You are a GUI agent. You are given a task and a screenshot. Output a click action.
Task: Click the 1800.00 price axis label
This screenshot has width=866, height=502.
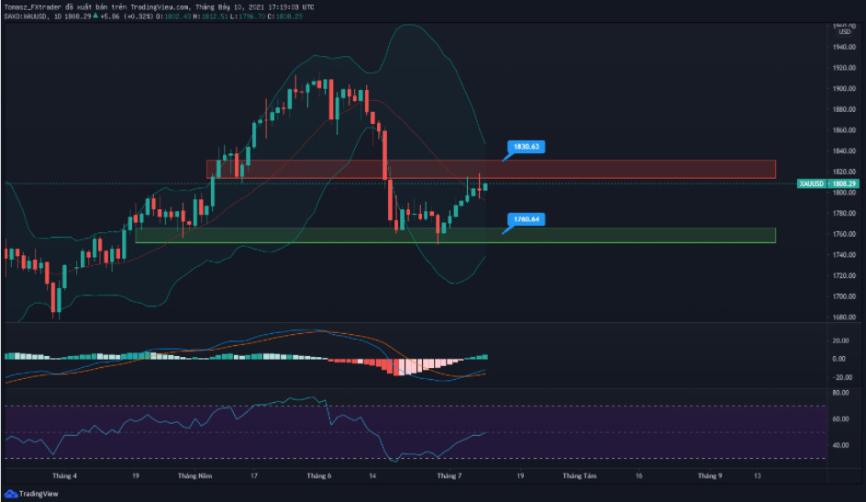pos(844,193)
